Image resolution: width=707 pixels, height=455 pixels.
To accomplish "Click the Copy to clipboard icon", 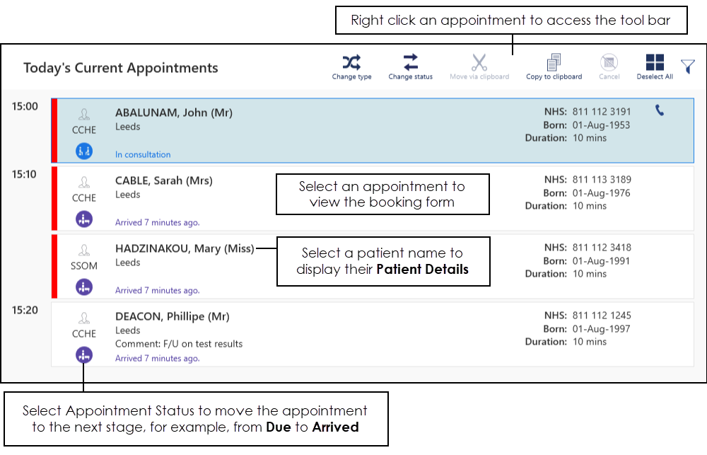I will [554, 62].
